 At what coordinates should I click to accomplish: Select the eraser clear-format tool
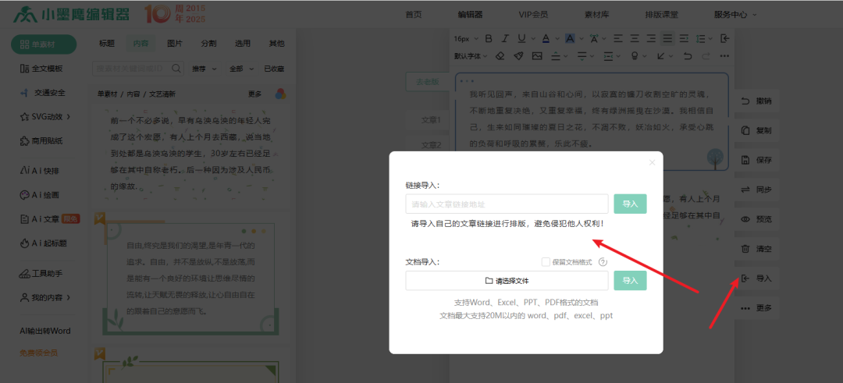point(500,55)
